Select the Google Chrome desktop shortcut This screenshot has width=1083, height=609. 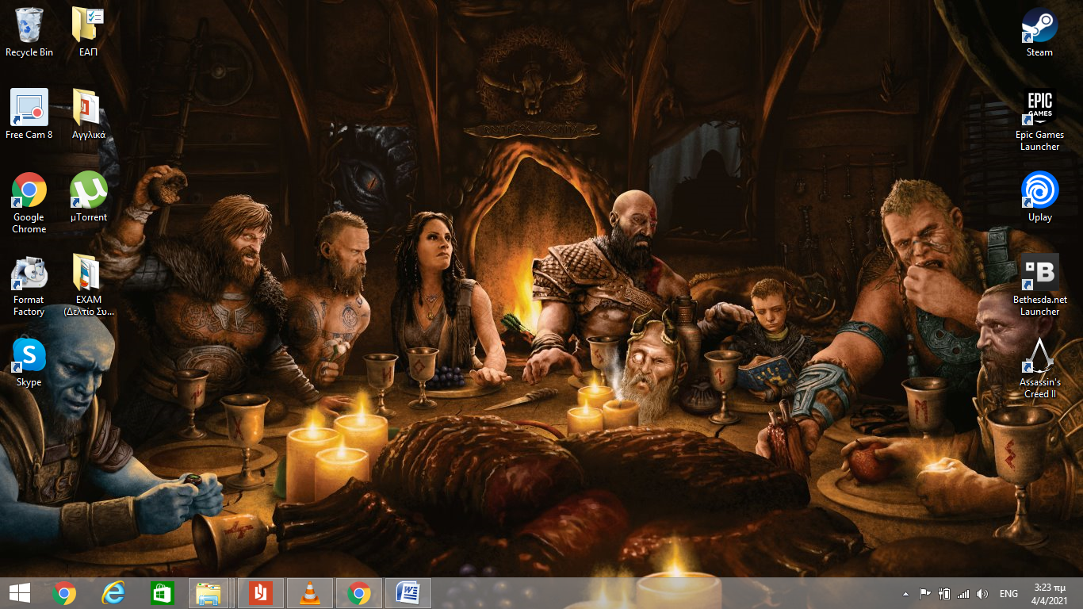pos(29,203)
